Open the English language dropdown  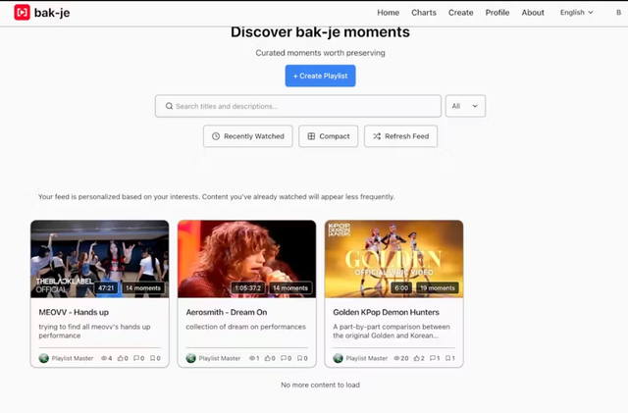(x=576, y=13)
